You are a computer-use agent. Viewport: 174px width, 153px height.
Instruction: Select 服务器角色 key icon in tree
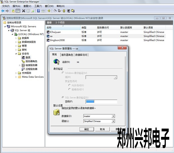pos(23,61)
